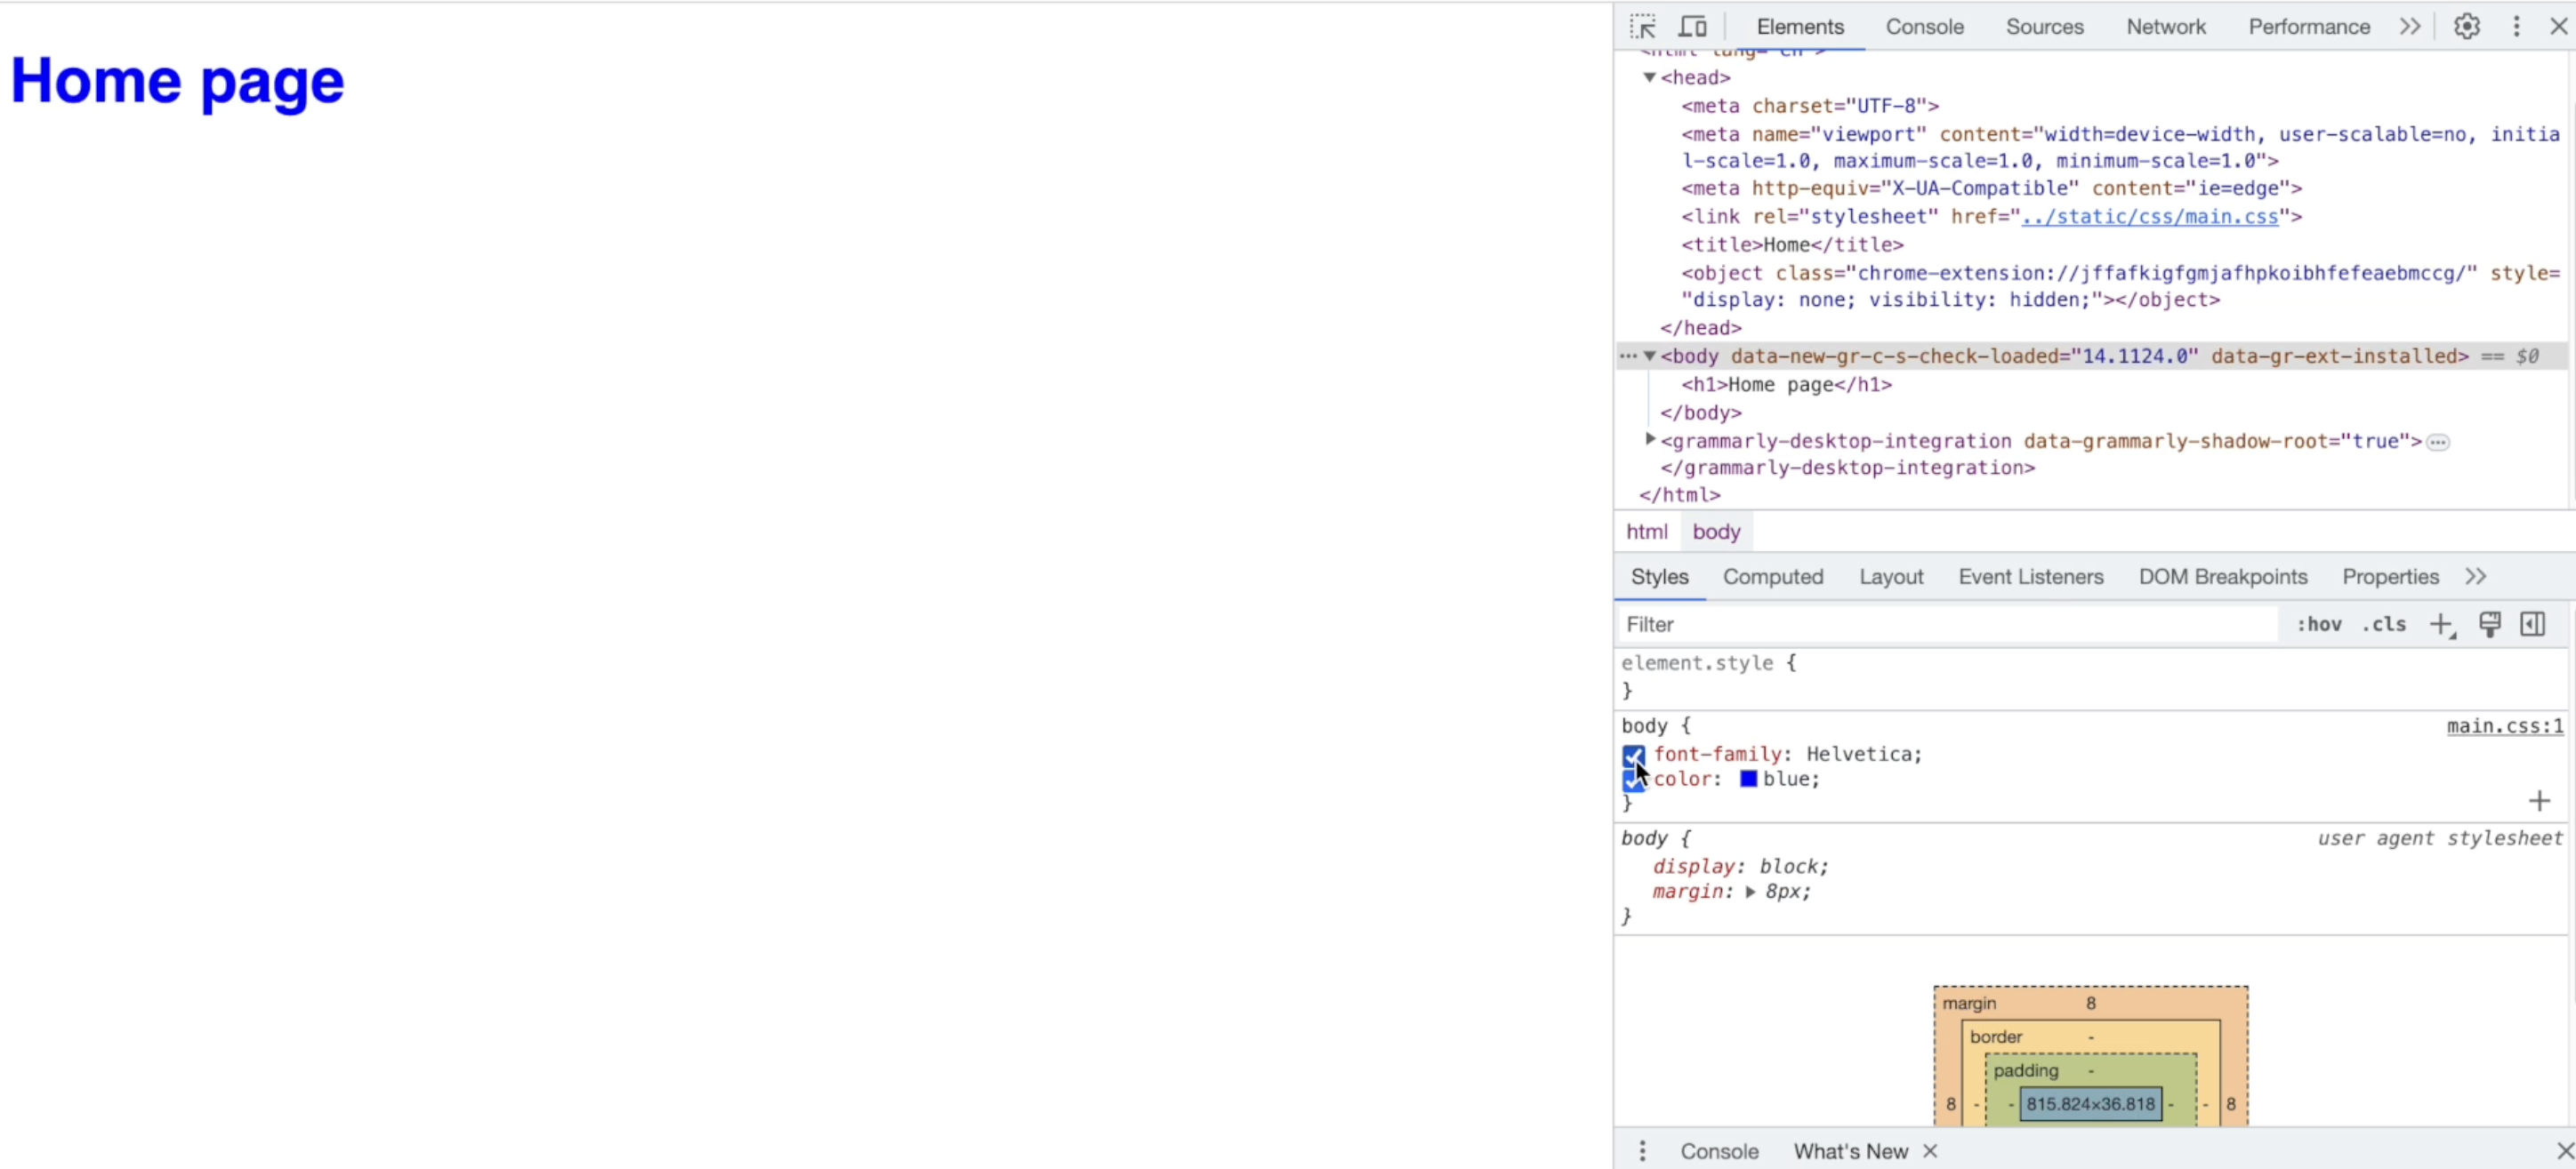Screen dimensions: 2576x1169
Task: Toggle rendering emulations paintbrush icon
Action: point(2489,624)
